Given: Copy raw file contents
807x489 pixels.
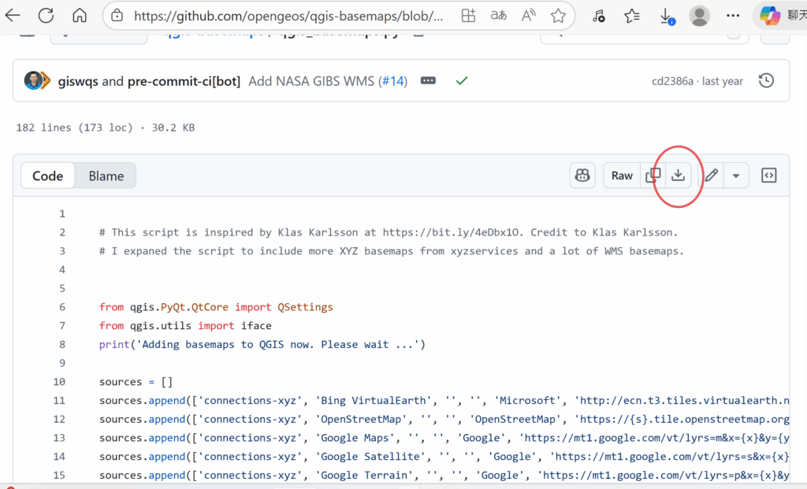Looking at the screenshot, I should 653,176.
